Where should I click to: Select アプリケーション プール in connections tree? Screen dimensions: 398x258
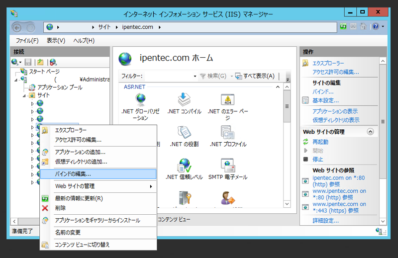[60, 87]
